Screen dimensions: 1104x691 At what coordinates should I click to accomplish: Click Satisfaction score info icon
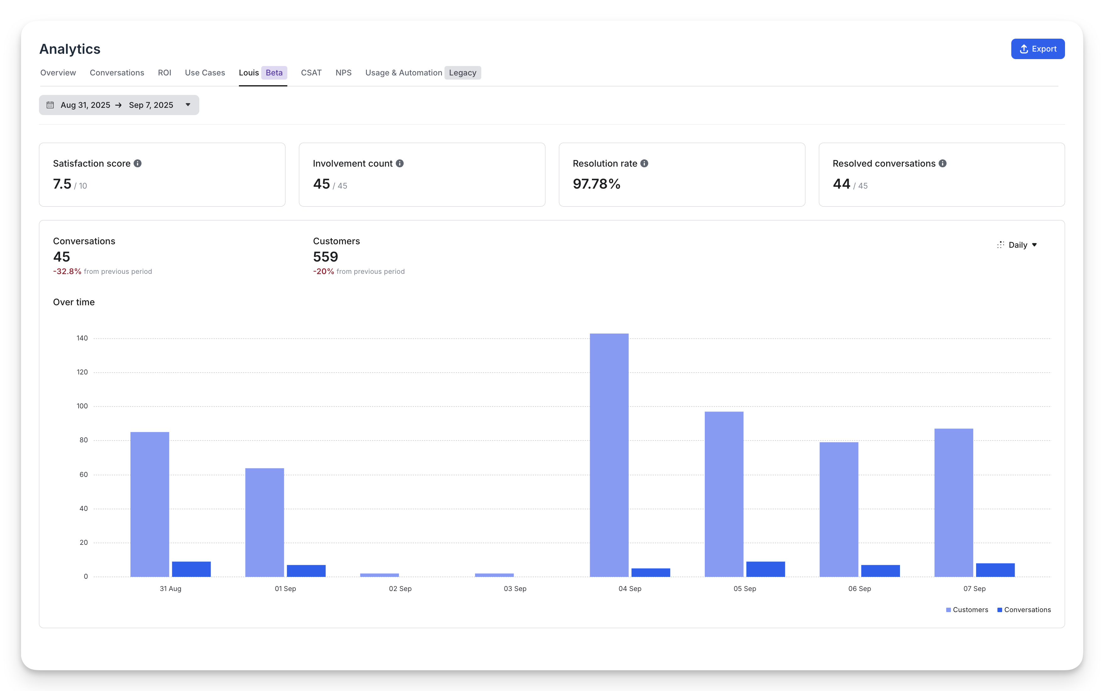(x=138, y=163)
